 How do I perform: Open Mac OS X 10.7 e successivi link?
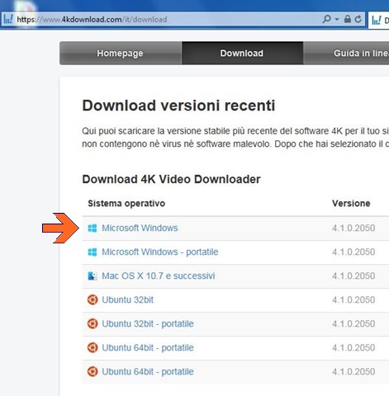point(159,276)
